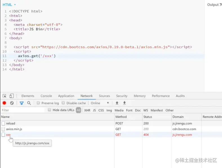Open the Security tab
The image size is (222, 168).
122,96
